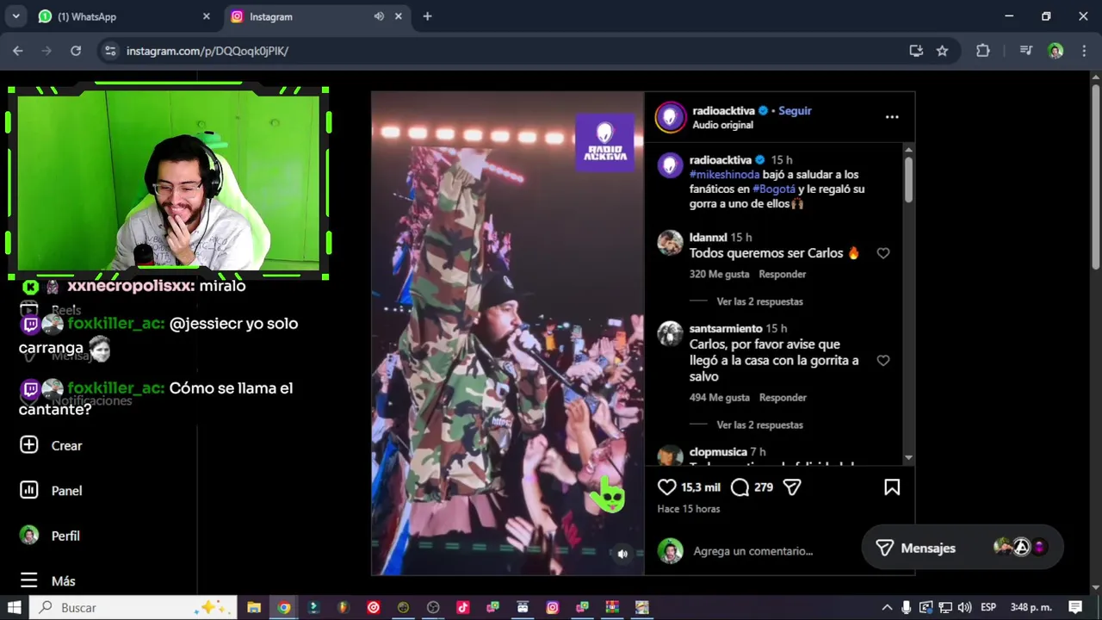View the 320 Me gusta likes list

tap(719, 274)
